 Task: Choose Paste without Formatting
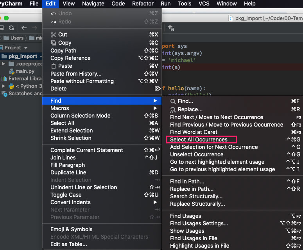pos(102,81)
